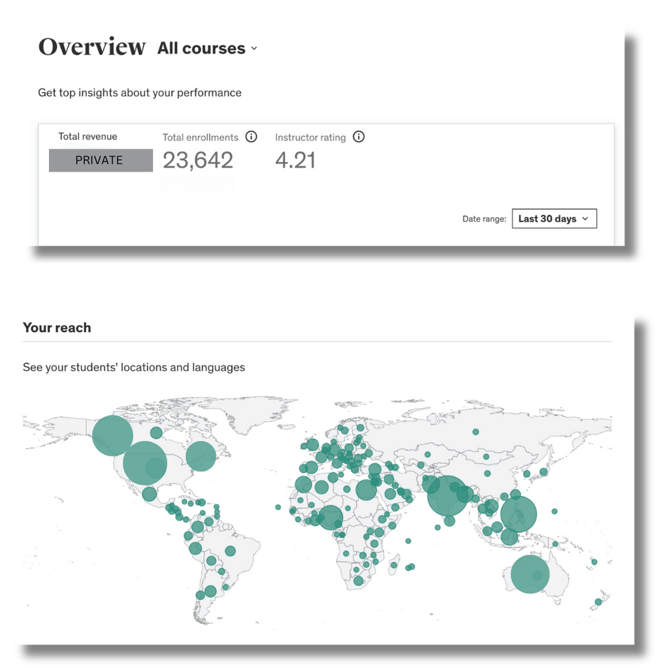Switch to the Total enrollments tab
The height and width of the screenshot is (669, 669).
(x=200, y=137)
